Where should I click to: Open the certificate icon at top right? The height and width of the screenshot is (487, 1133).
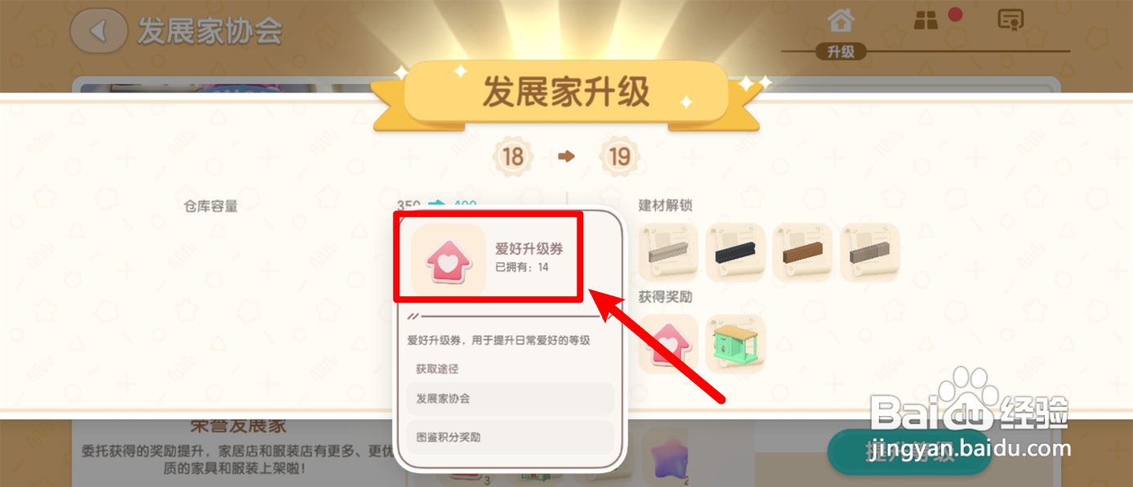(x=1011, y=21)
